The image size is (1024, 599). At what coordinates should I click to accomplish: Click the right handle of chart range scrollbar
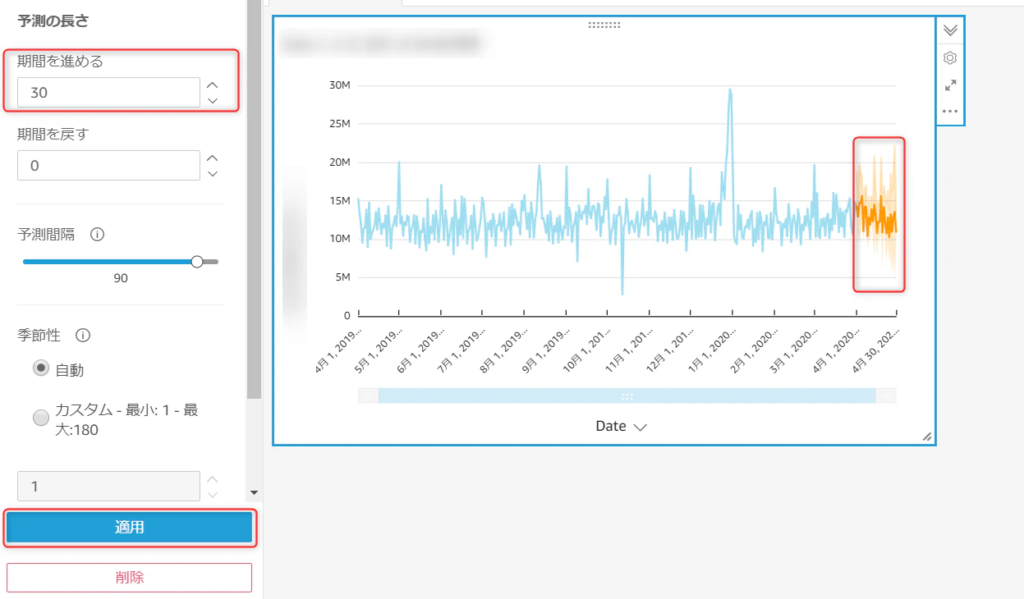887,396
